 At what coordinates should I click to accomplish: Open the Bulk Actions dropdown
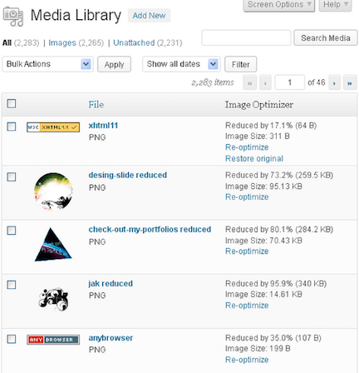[47, 64]
